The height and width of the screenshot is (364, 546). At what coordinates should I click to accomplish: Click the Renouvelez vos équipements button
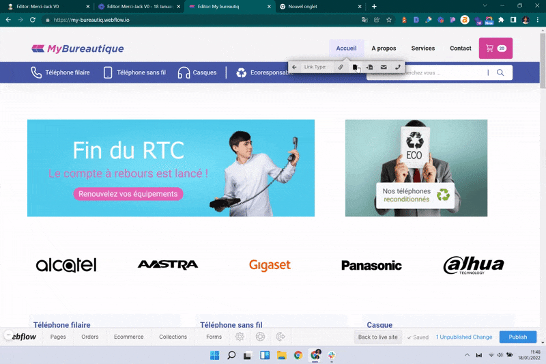[128, 194]
